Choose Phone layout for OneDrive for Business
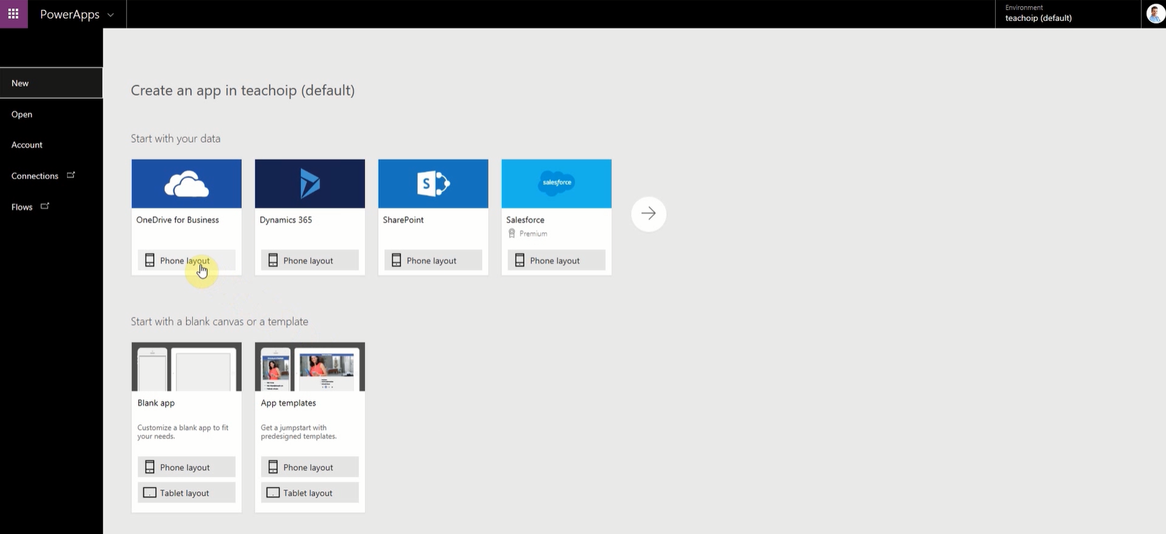This screenshot has width=1166, height=534. click(x=186, y=260)
